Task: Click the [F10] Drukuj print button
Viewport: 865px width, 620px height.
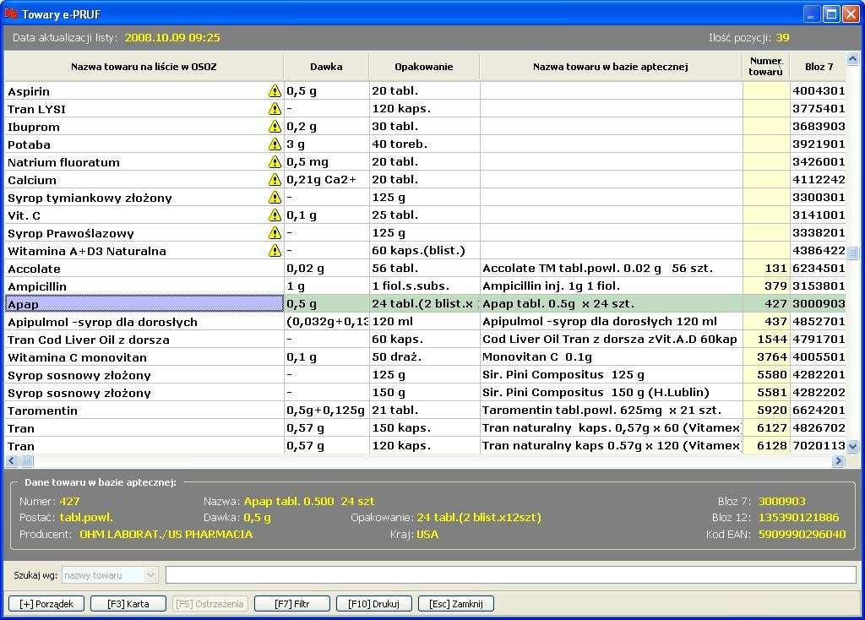Action: pyautogui.click(x=373, y=604)
